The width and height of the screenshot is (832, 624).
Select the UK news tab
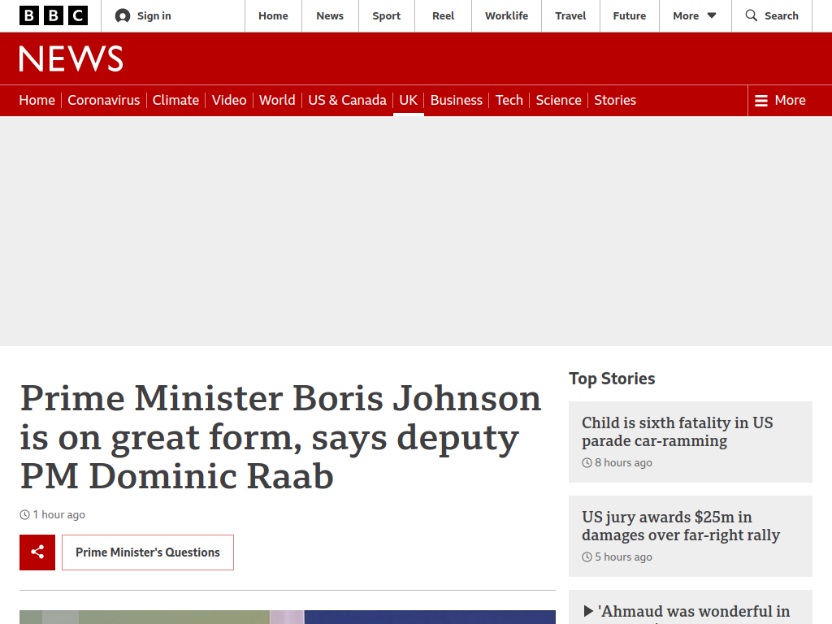pos(408,100)
